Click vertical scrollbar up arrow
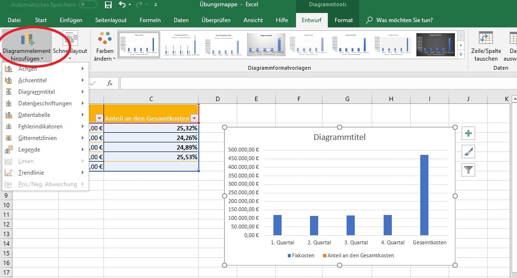Image resolution: width=517 pixels, height=278 pixels. (x=514, y=99)
